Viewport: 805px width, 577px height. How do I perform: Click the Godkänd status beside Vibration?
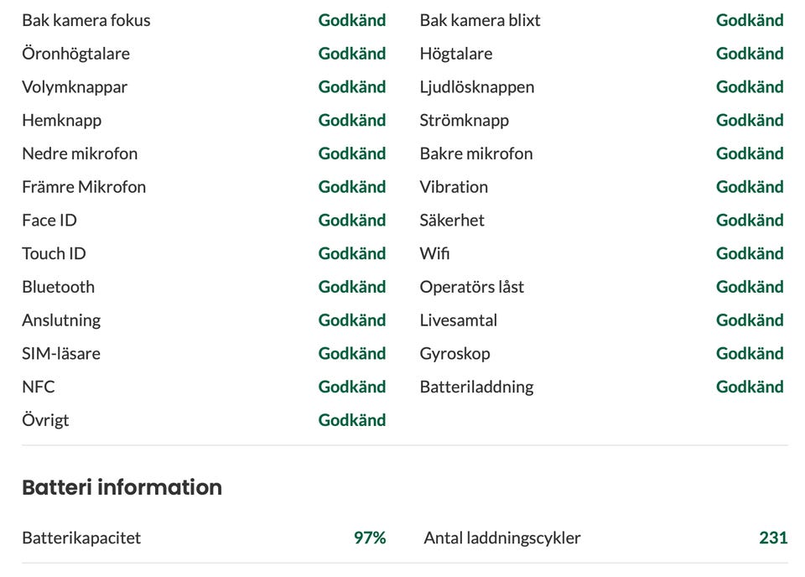point(750,187)
